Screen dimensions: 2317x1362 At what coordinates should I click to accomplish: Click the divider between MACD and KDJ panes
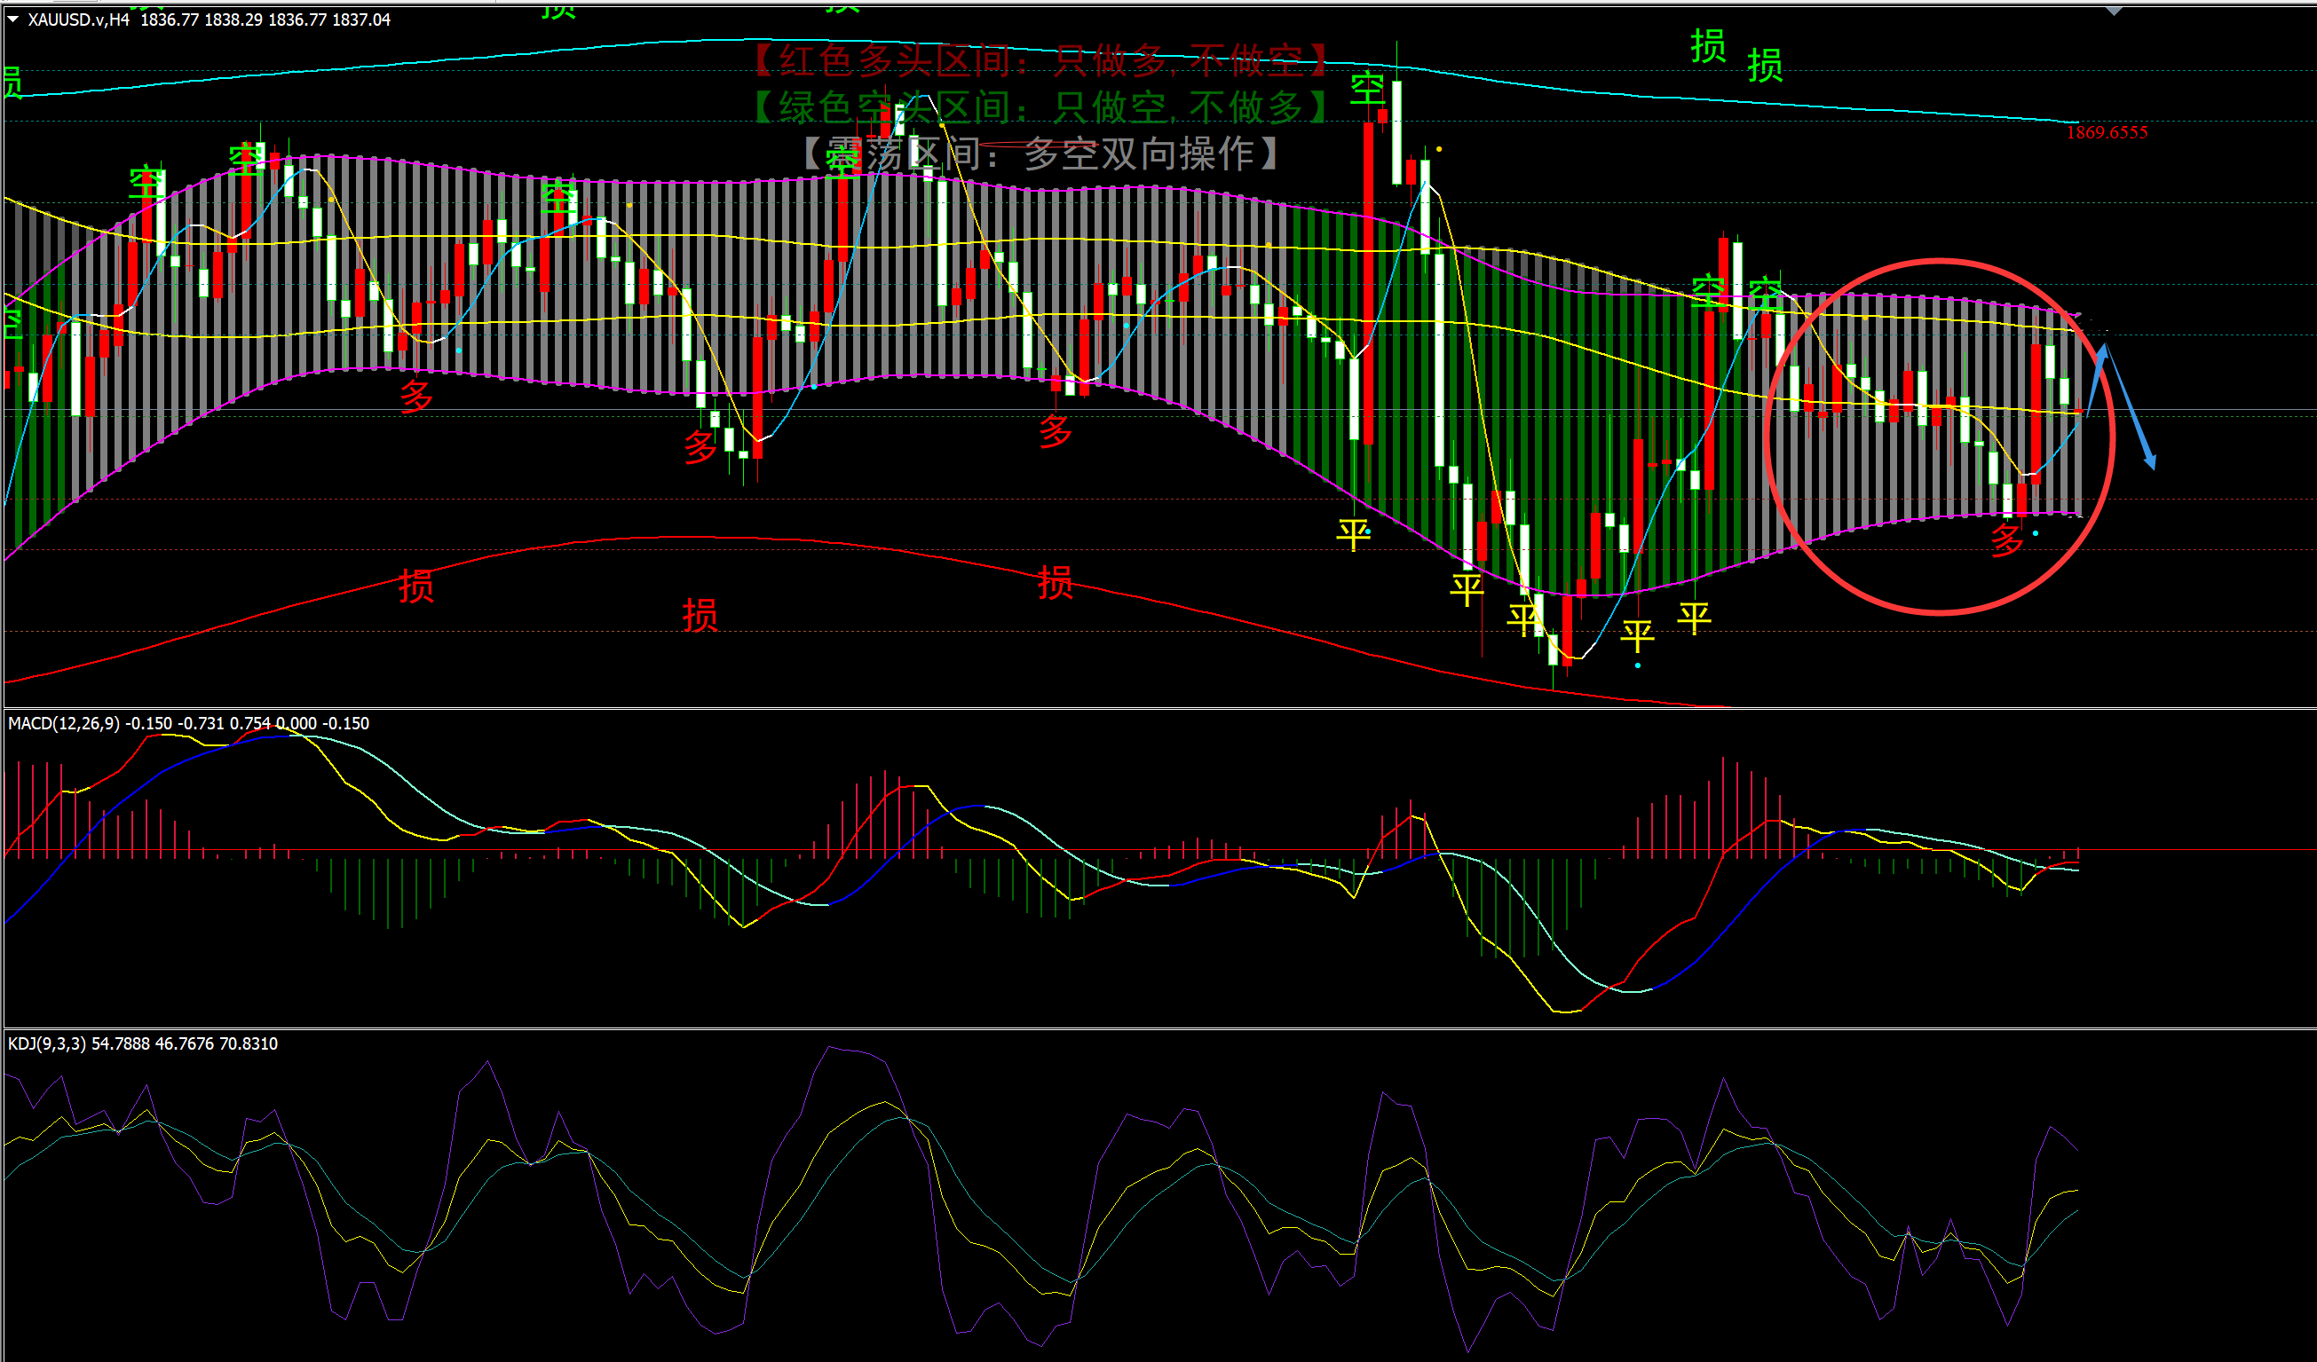click(1158, 1027)
